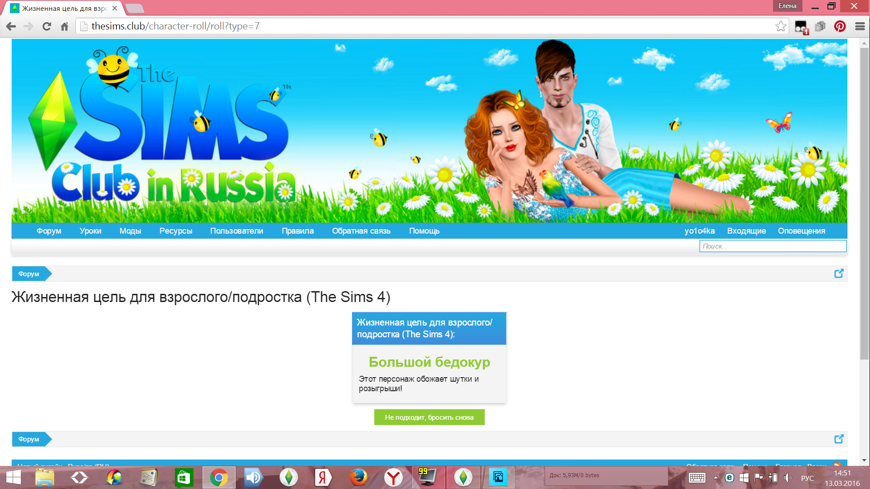Select the Жизненная цель browser tab
This screenshot has height=489, width=870.
click(63, 8)
